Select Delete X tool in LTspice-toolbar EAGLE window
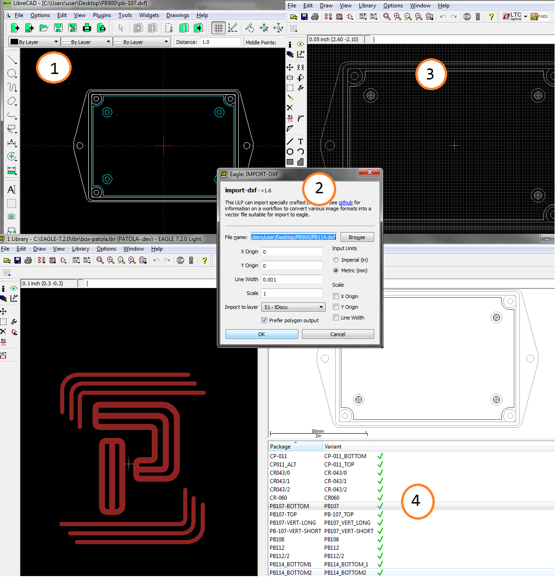Viewport: 555px width, 577px height. (290, 108)
